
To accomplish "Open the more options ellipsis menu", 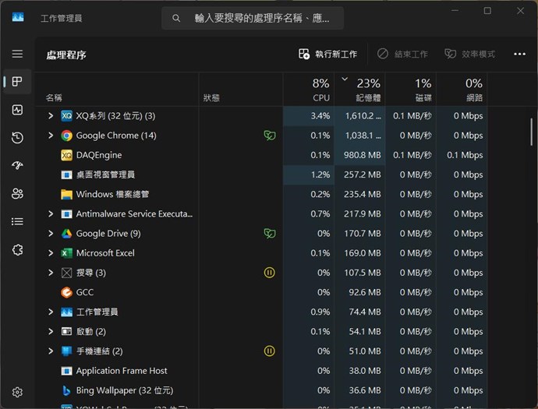I will tap(519, 54).
